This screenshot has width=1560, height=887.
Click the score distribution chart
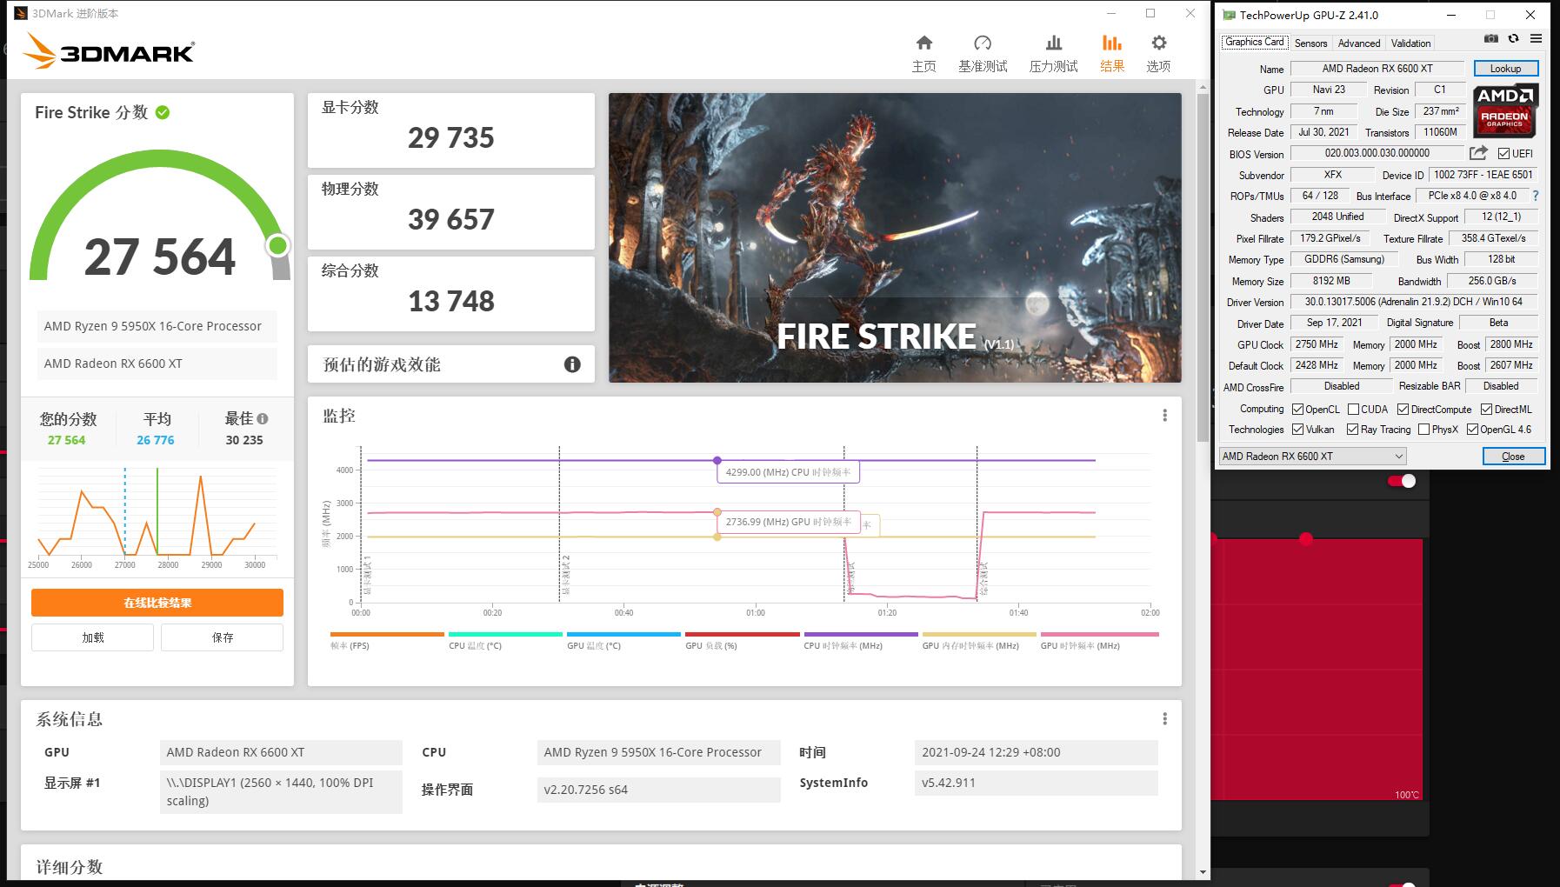157,517
